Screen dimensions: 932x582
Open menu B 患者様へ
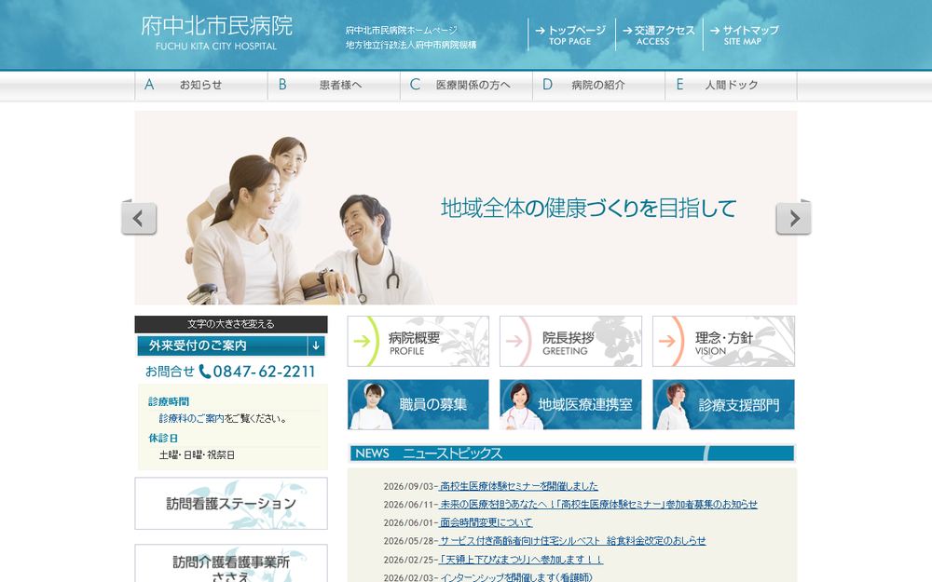point(334,85)
